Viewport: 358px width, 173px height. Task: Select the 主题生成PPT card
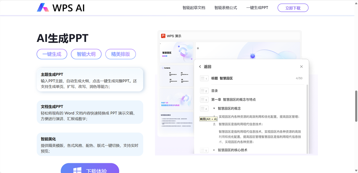90,80
